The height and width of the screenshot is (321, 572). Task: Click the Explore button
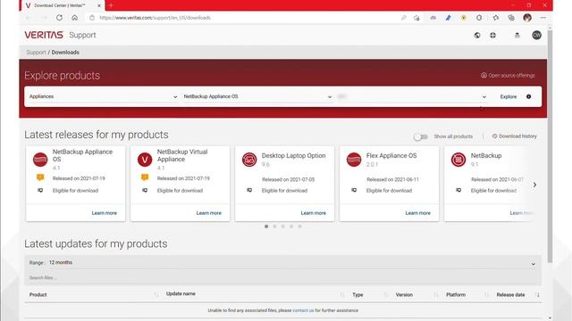(x=509, y=97)
